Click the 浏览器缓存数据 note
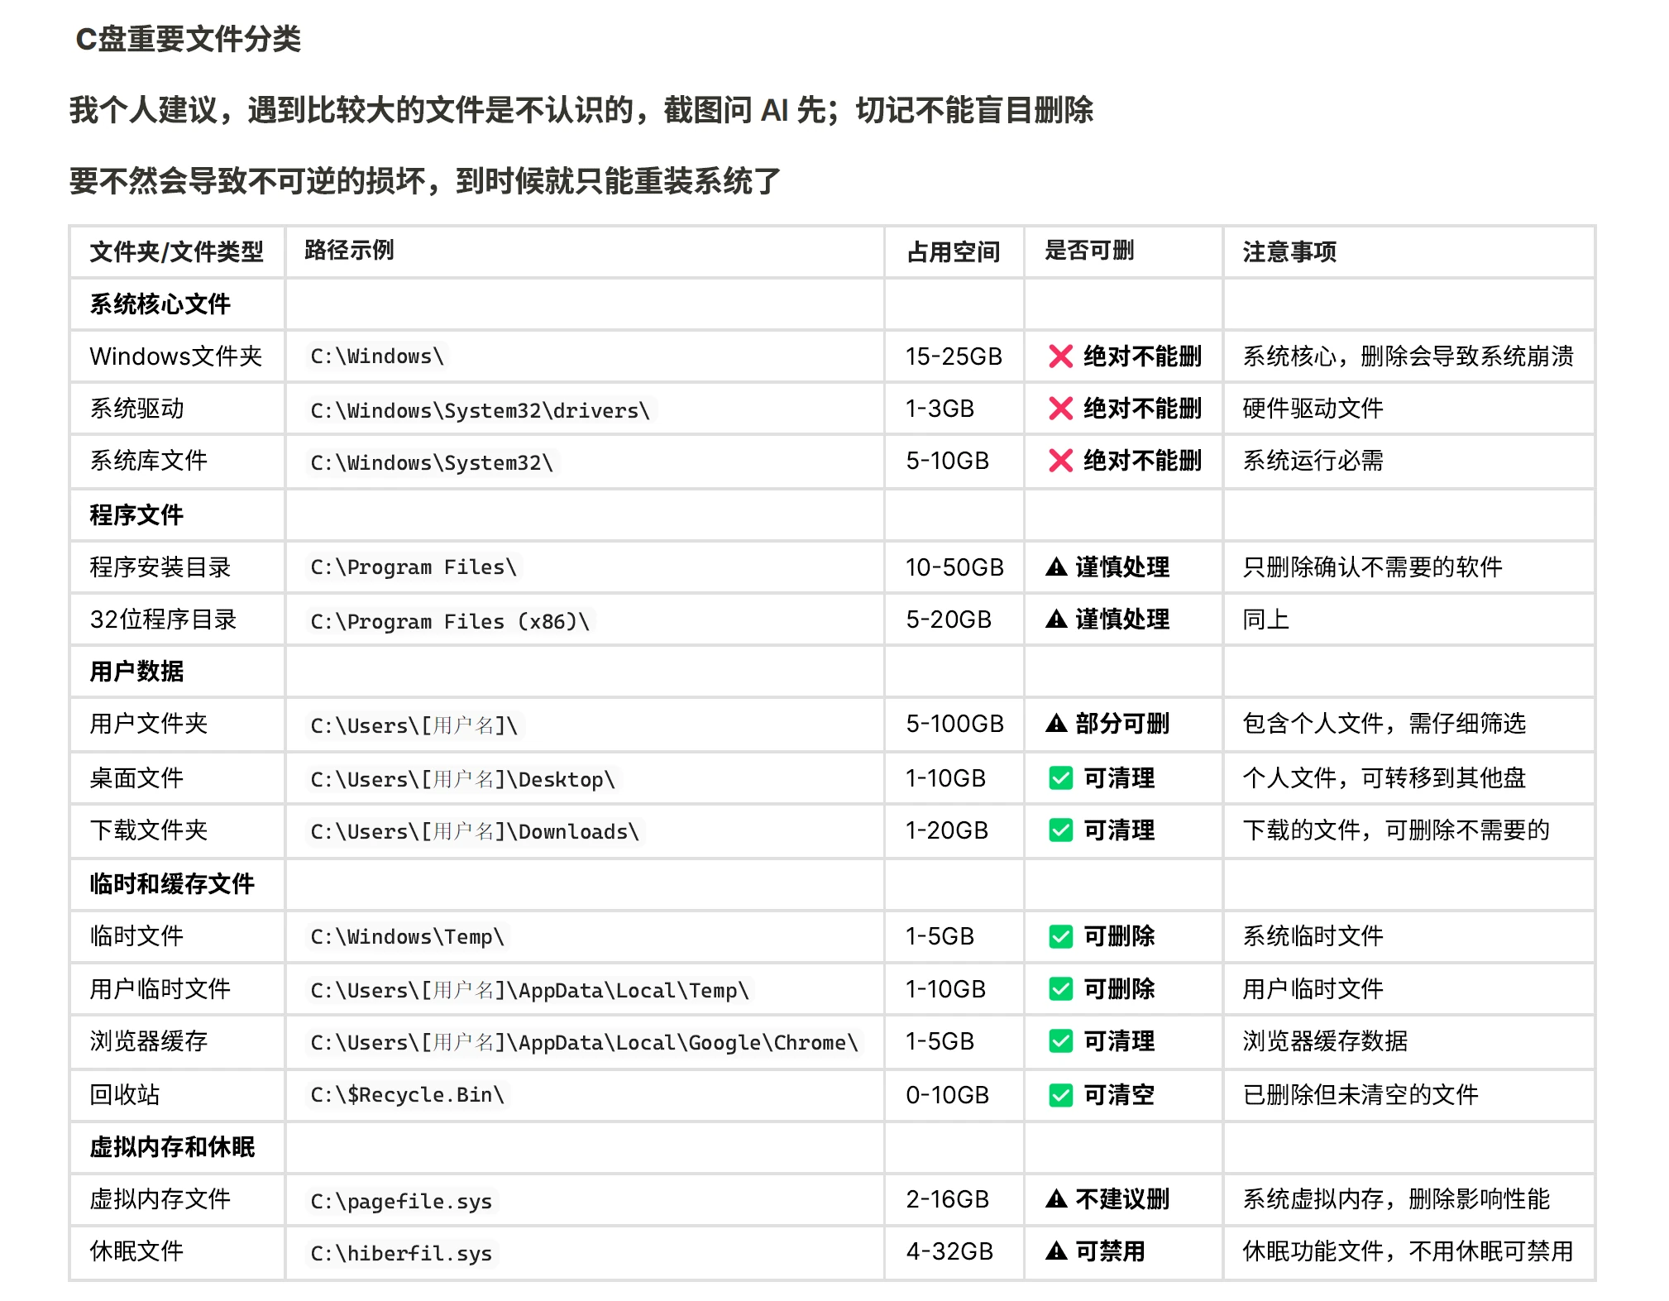1669x1301 pixels. pos(1325,1041)
